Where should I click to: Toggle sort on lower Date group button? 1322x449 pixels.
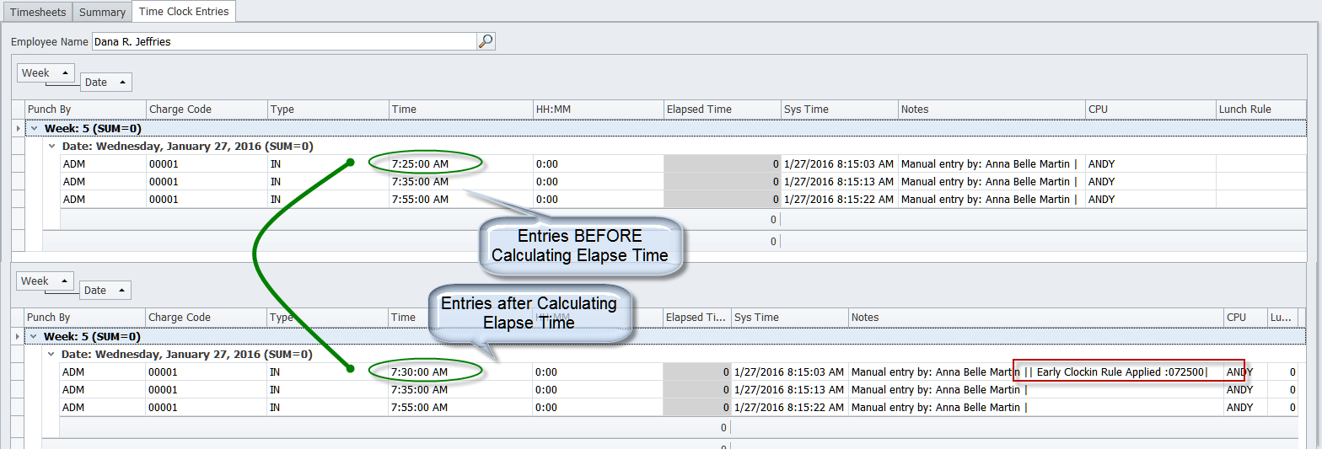click(105, 291)
